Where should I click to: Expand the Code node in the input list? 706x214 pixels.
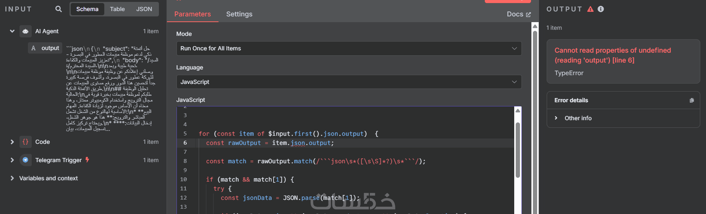12,142
